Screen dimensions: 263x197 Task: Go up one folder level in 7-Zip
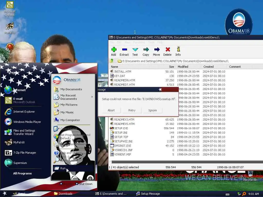click(x=112, y=61)
